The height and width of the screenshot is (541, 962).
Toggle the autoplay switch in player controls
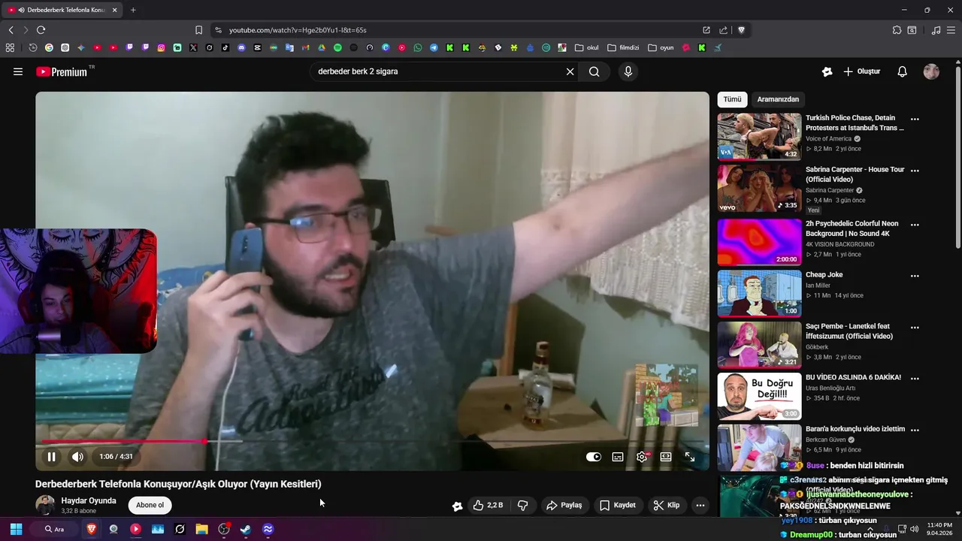click(x=594, y=457)
